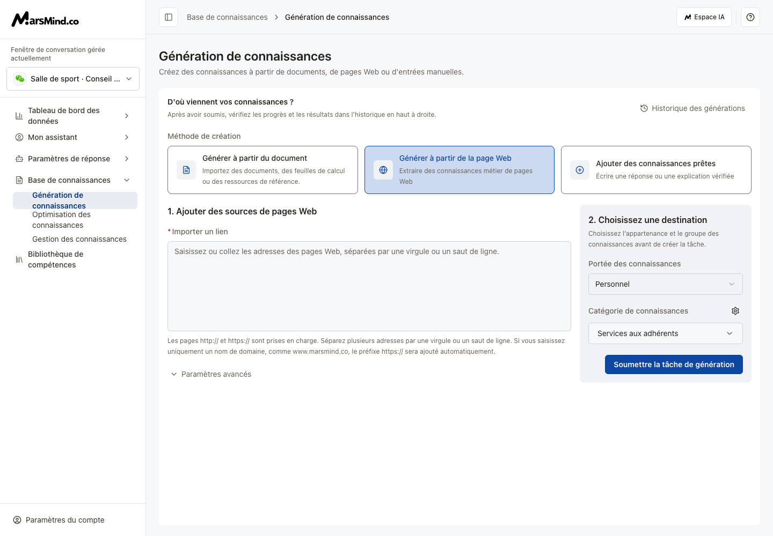Screen dimensions: 773x536
Task: Open Services aux adhérents category dropdown
Action: pyautogui.click(x=666, y=333)
